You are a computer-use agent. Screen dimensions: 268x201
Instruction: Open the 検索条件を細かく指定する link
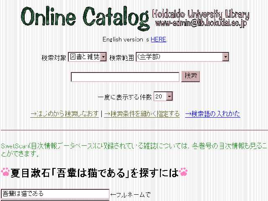[142, 114]
